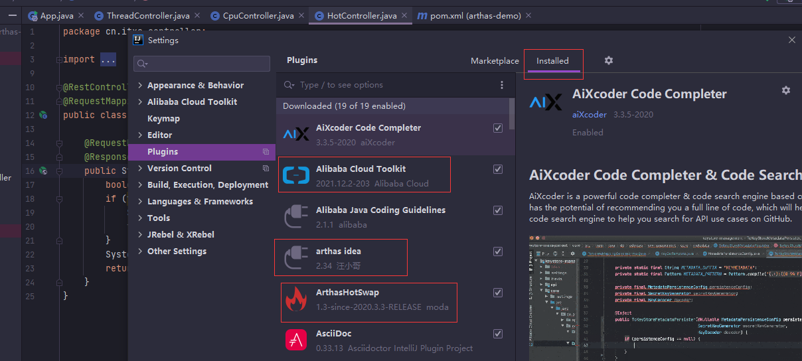This screenshot has width=802, height=361.
Task: Click the ArthasHotSwap flame icon
Action: tap(296, 299)
